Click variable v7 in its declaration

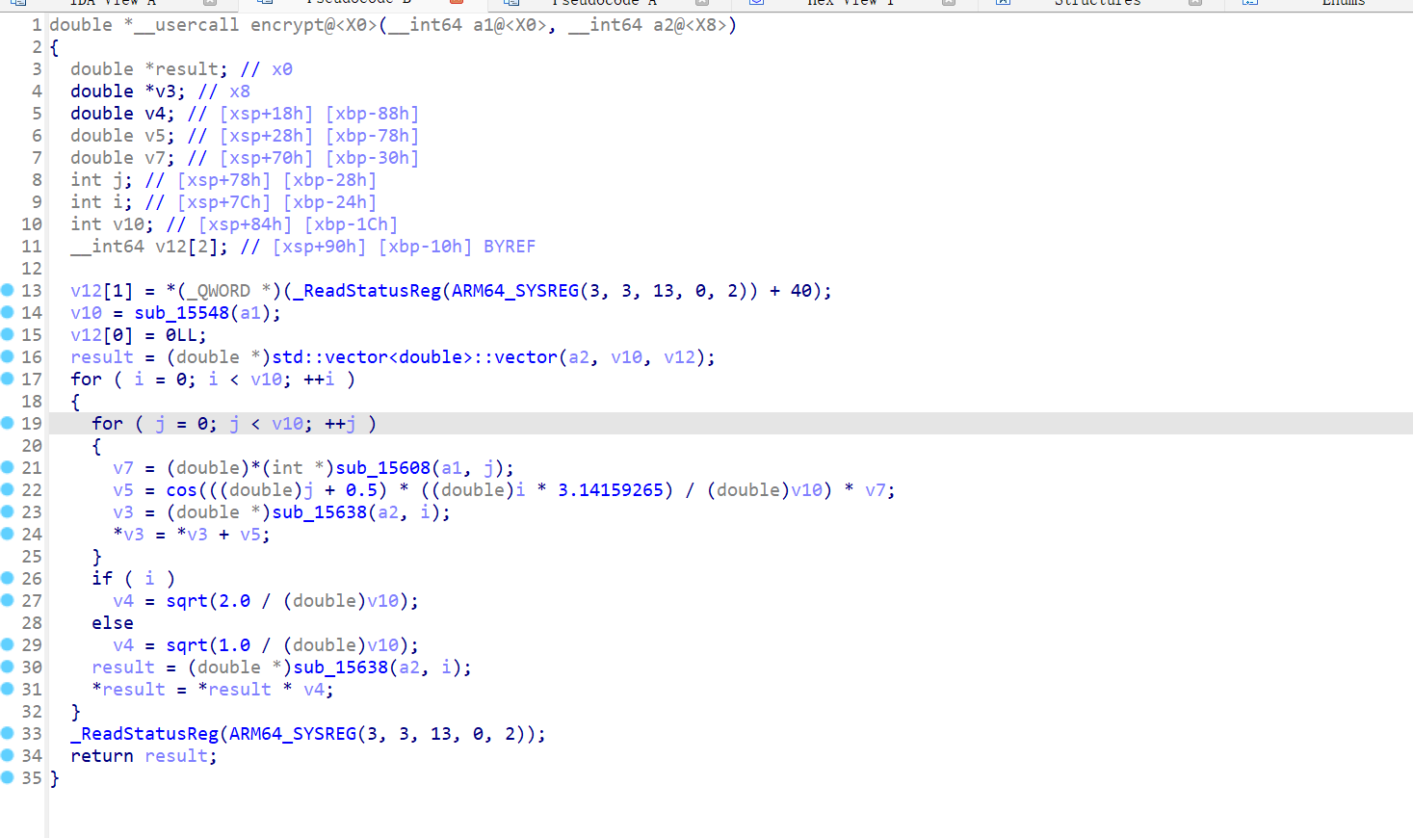point(155,158)
